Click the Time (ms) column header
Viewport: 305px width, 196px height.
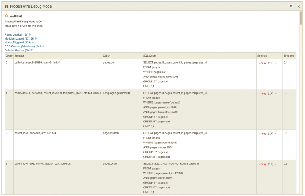[289, 56]
